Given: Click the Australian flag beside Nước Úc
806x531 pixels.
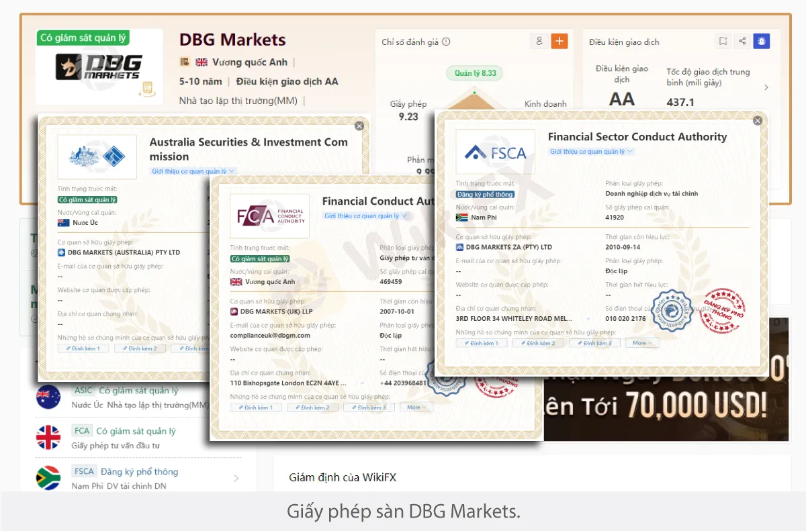Looking at the screenshot, I should pos(64,223).
